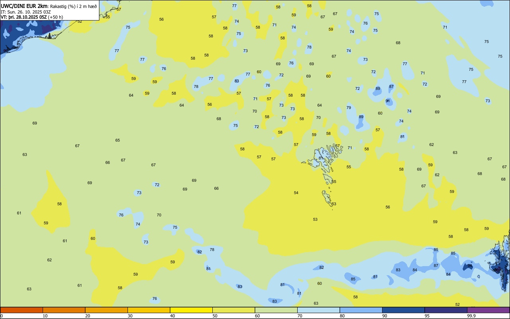Viewport: 510px width, 319px height.
Task: Click the light blue 70–80 legend segment
Action: pyautogui.click(x=318, y=310)
